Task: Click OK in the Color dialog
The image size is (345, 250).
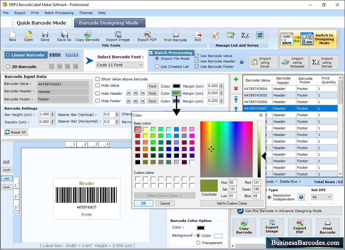Action: 143,203
